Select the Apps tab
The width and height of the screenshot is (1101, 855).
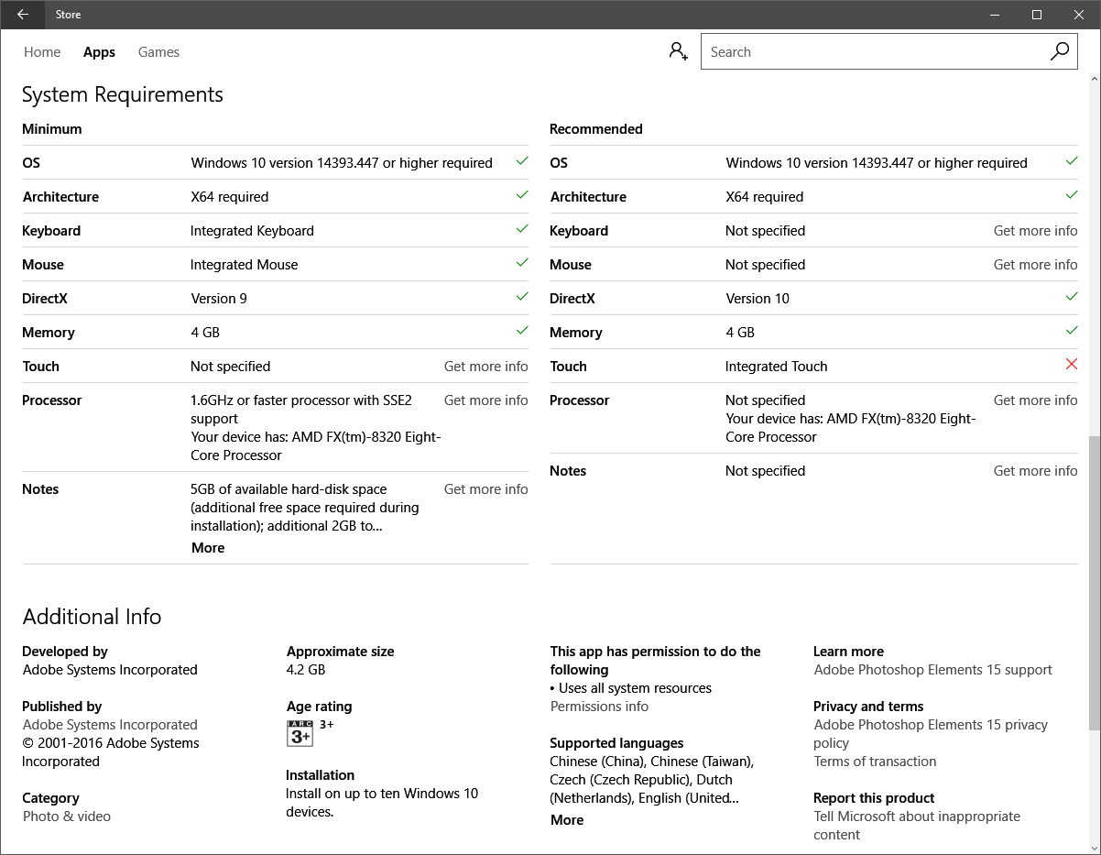(99, 52)
